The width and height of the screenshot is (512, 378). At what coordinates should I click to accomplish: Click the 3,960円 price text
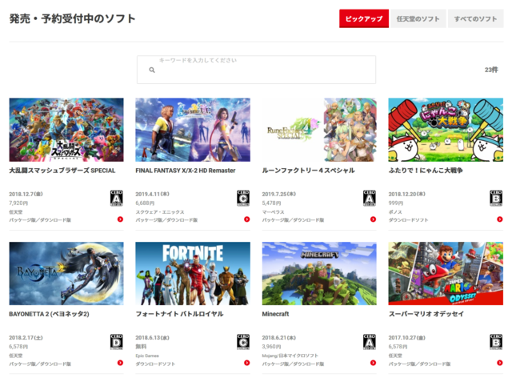coord(271,346)
